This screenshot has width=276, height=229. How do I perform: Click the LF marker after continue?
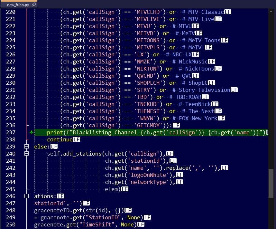coord(76,139)
